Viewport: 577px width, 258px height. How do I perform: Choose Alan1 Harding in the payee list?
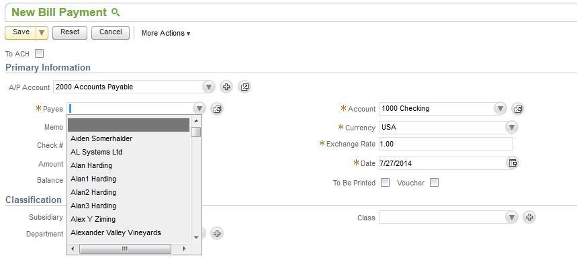(129, 179)
